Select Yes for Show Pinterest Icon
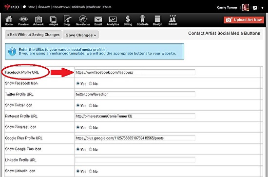268x177 pixels. [x=78, y=127]
